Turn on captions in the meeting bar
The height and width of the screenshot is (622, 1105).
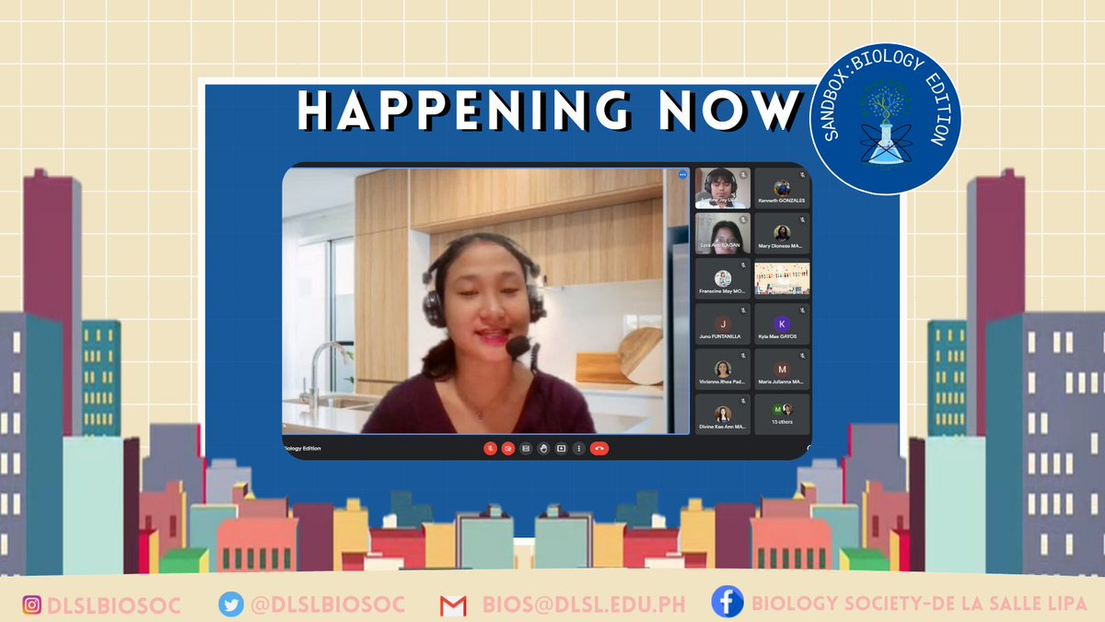[x=526, y=449]
